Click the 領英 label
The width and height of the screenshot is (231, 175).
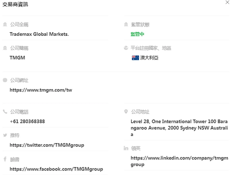coord(136,148)
